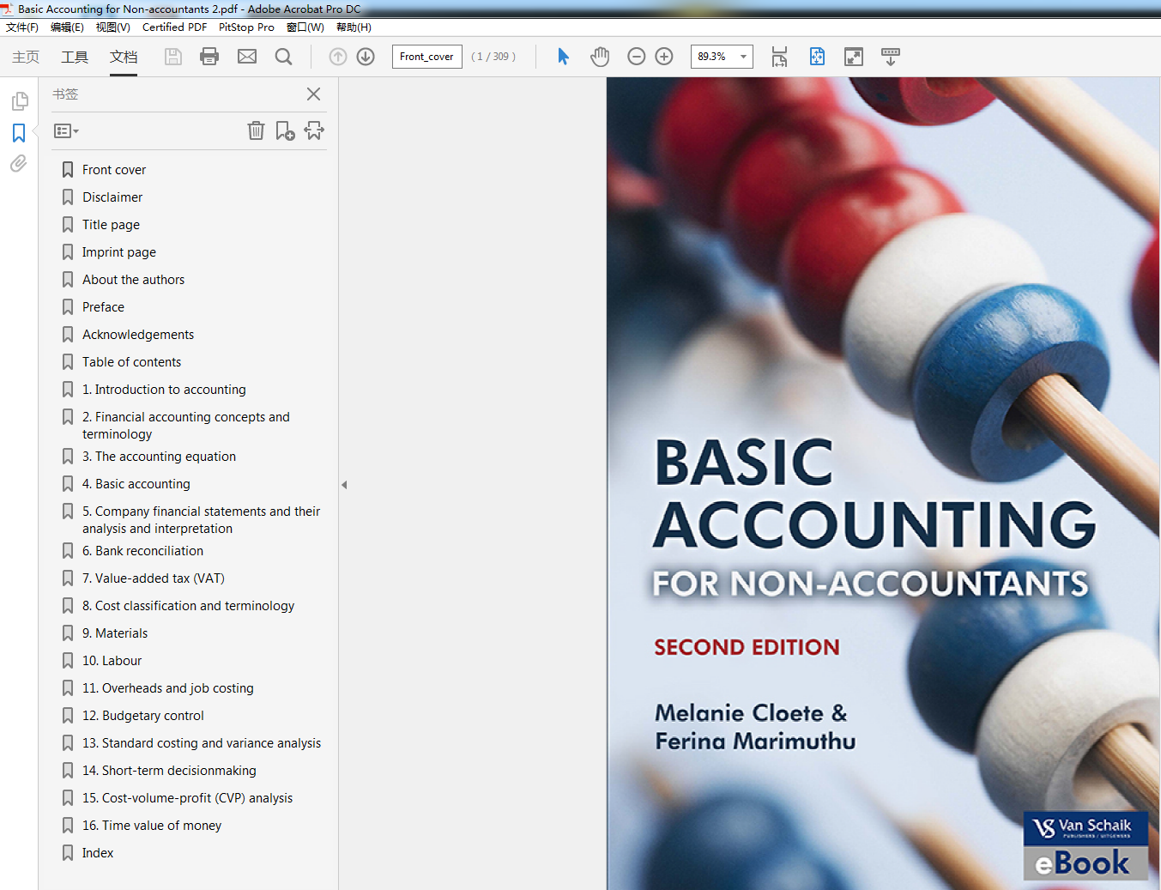Open 7. Value-added tax (VAT) bookmark
1161x890 pixels.
(154, 578)
